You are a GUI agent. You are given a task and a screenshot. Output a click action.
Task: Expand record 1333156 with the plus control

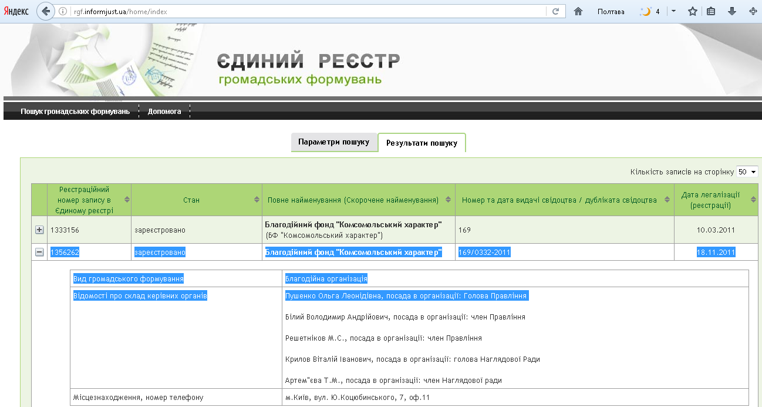point(39,229)
